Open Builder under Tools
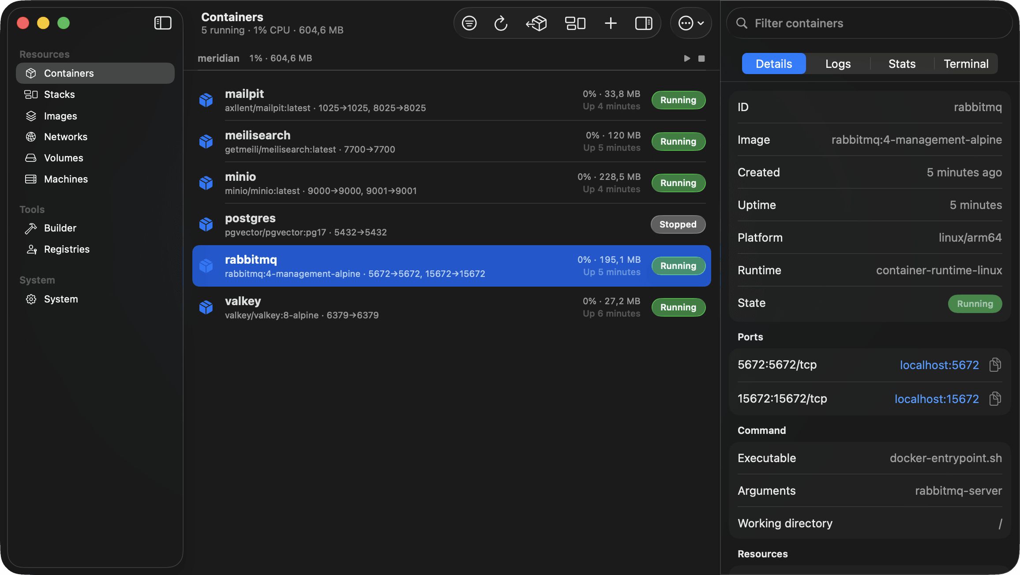Image resolution: width=1020 pixels, height=575 pixels. click(x=95, y=228)
